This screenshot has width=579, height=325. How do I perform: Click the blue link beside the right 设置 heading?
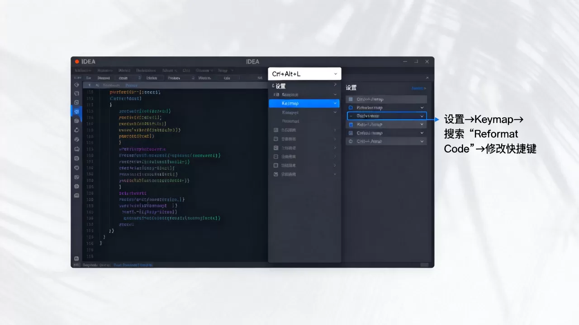(418, 88)
